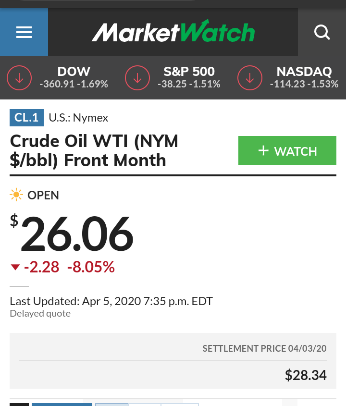Click the U.S.: Nymex exchange label
This screenshot has height=406, width=346.
tap(78, 117)
